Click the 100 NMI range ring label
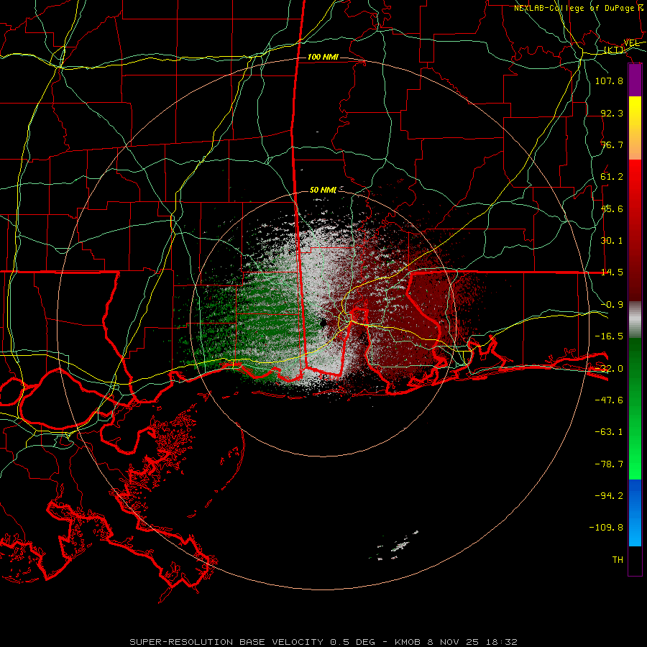Viewport: 647px width, 647px height. click(x=323, y=57)
